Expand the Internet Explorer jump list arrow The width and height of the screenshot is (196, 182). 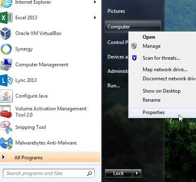point(95,2)
